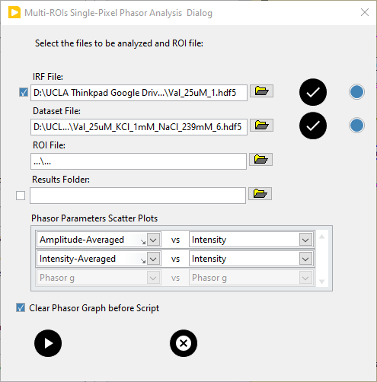The image size is (377, 382).
Task: Browse for IRF File with folder icon
Action: pos(261,91)
